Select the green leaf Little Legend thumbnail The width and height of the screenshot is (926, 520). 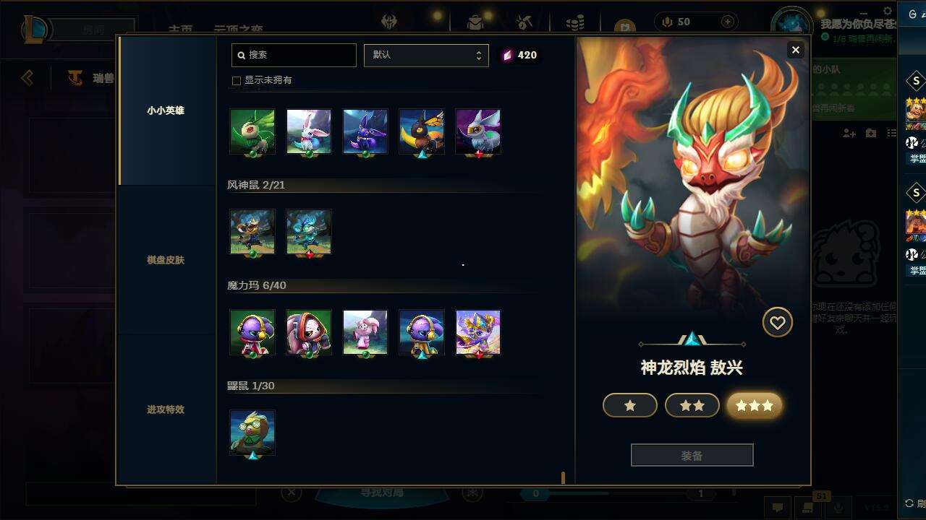point(252,131)
